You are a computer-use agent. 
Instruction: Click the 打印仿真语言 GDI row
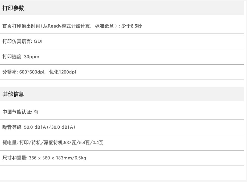coord(122,41)
